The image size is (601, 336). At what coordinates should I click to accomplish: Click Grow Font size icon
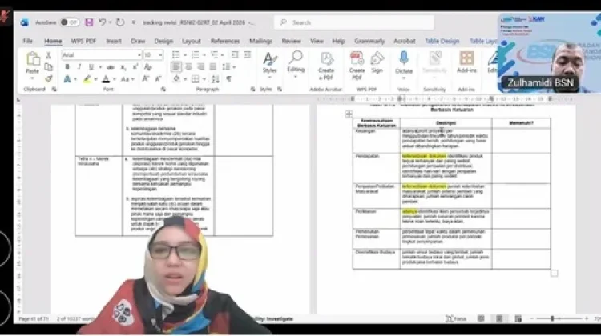tap(146, 79)
